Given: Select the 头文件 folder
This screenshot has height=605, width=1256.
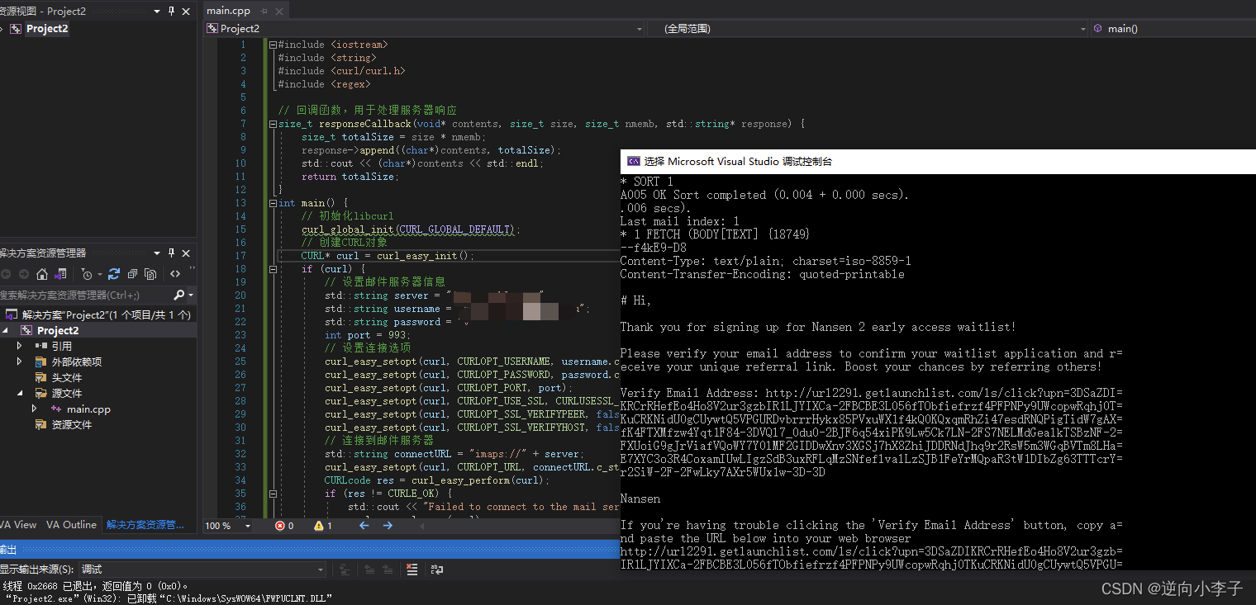Looking at the screenshot, I should (x=67, y=377).
